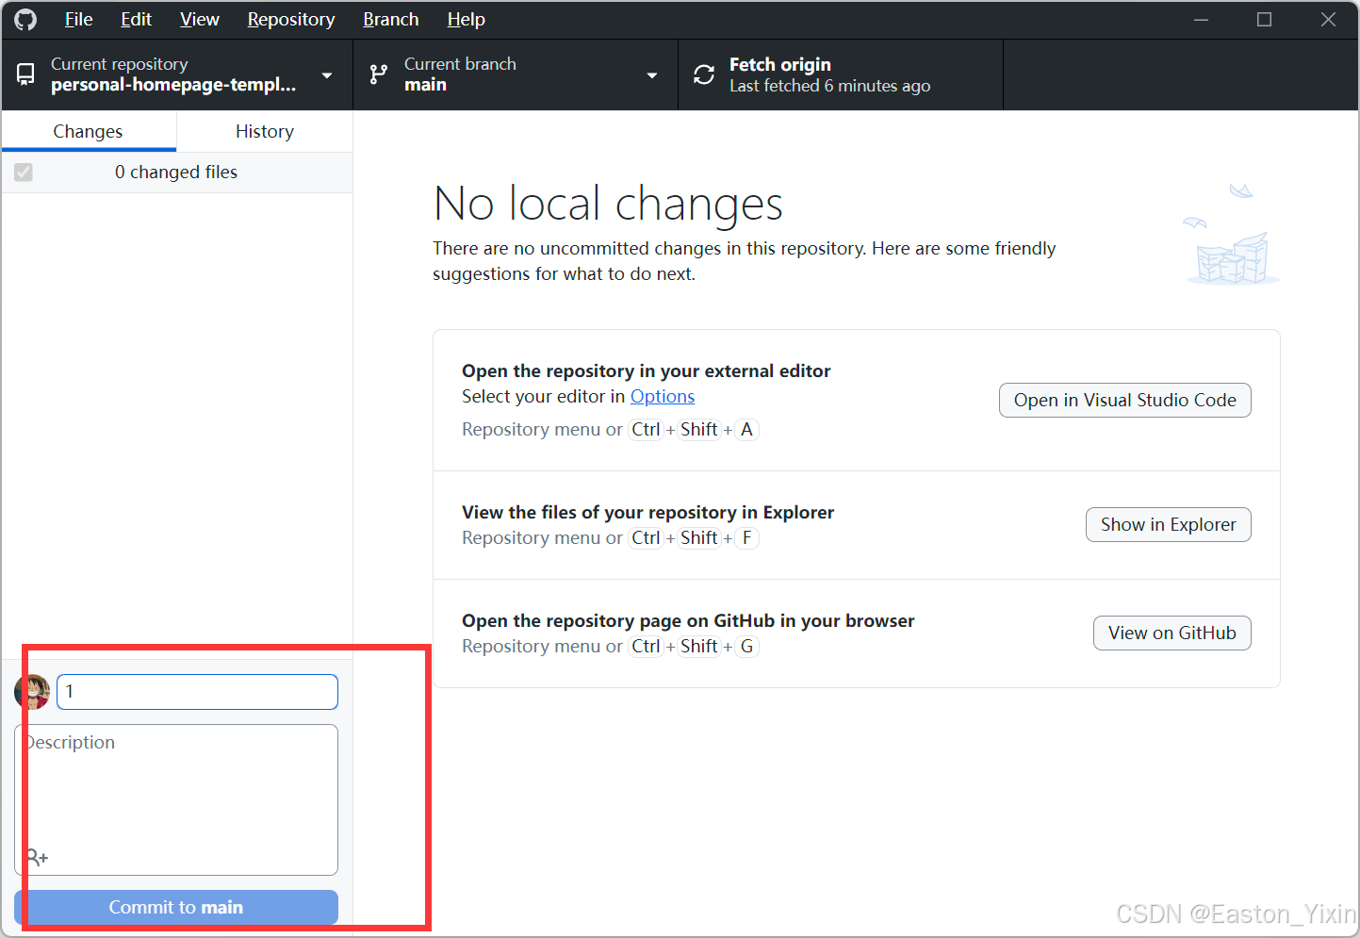This screenshot has width=1360, height=938.
Task: Click Open in Visual Studio Code button
Action: 1124,400
